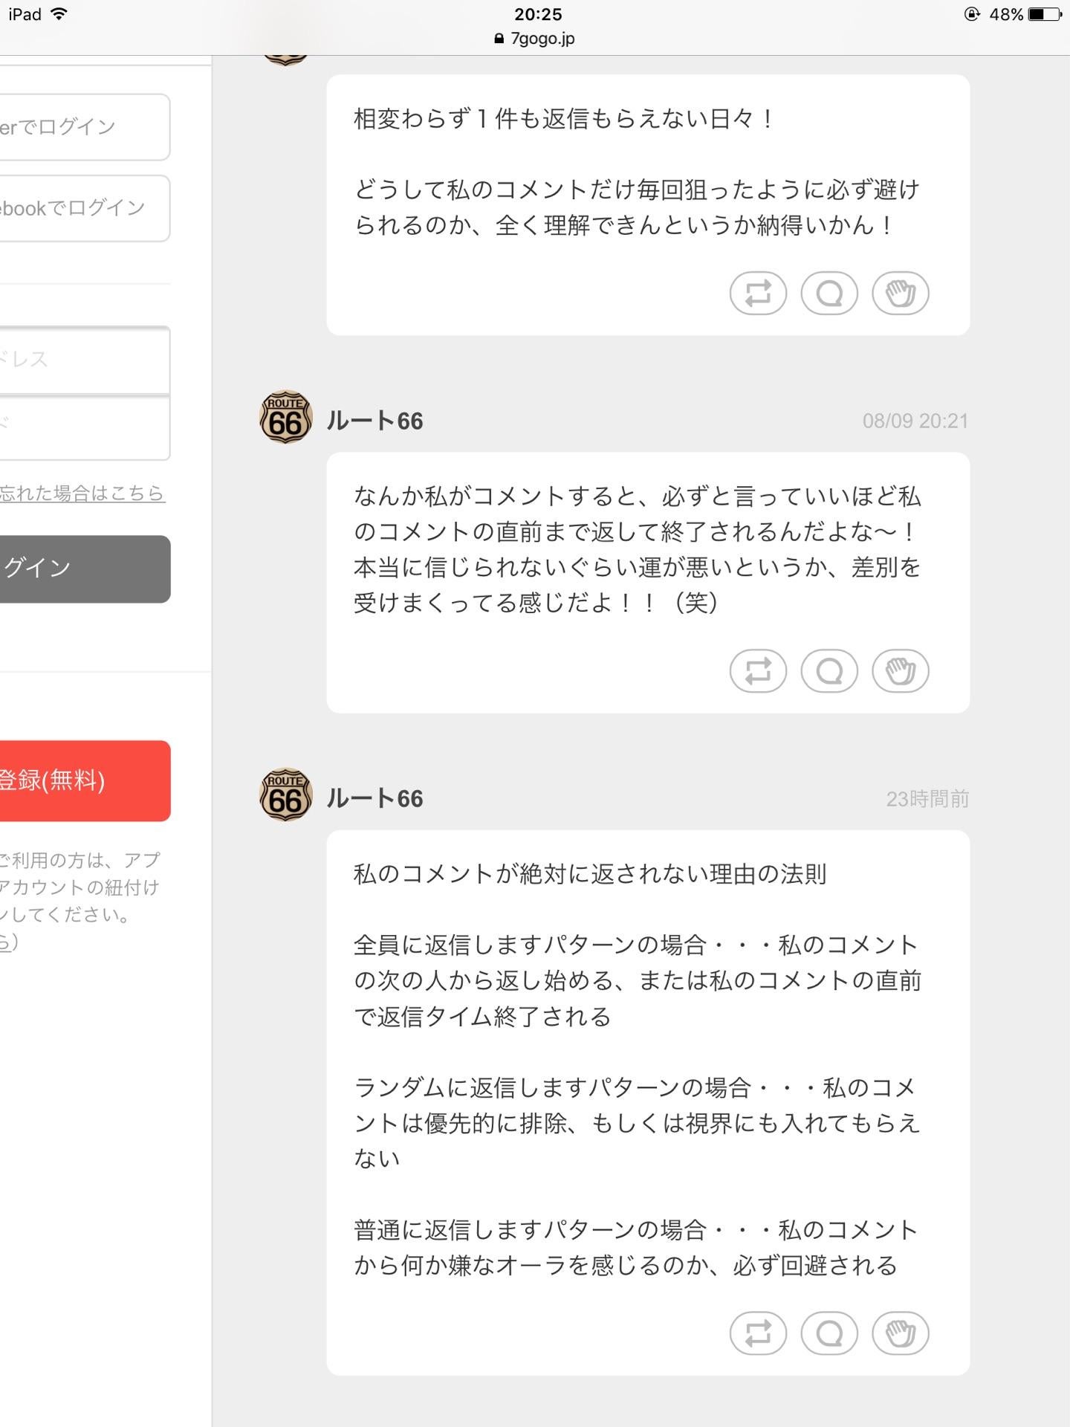The height and width of the screenshot is (1427, 1070).
Task: Tap the battery indicator in status bar
Action: click(x=1046, y=14)
